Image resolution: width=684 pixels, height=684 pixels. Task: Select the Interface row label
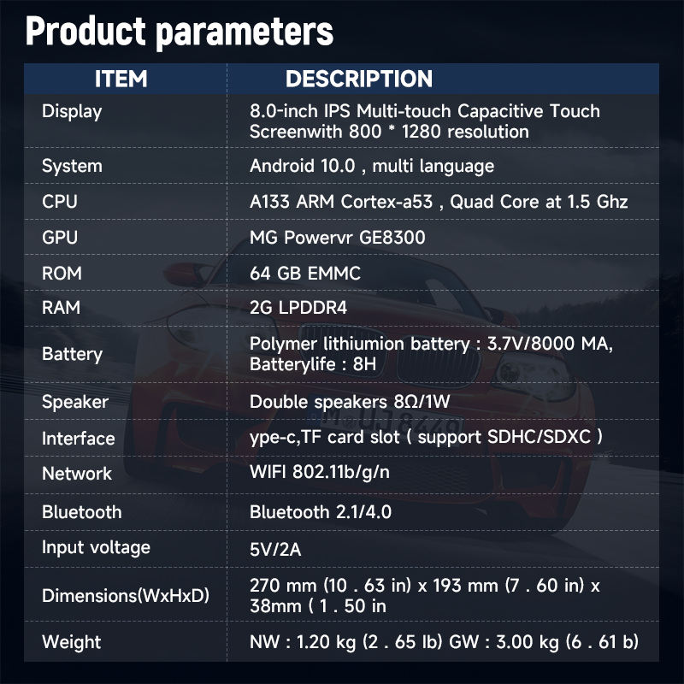coord(78,439)
